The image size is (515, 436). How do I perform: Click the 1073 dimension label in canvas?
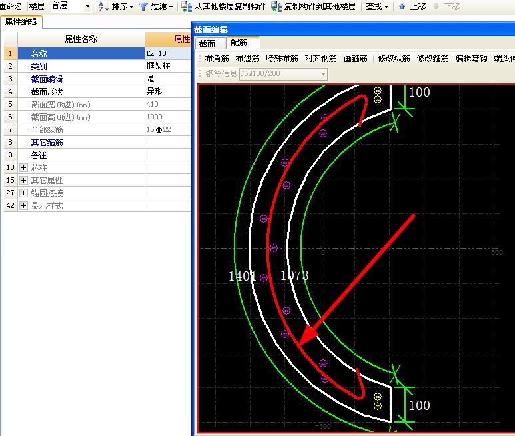[294, 275]
